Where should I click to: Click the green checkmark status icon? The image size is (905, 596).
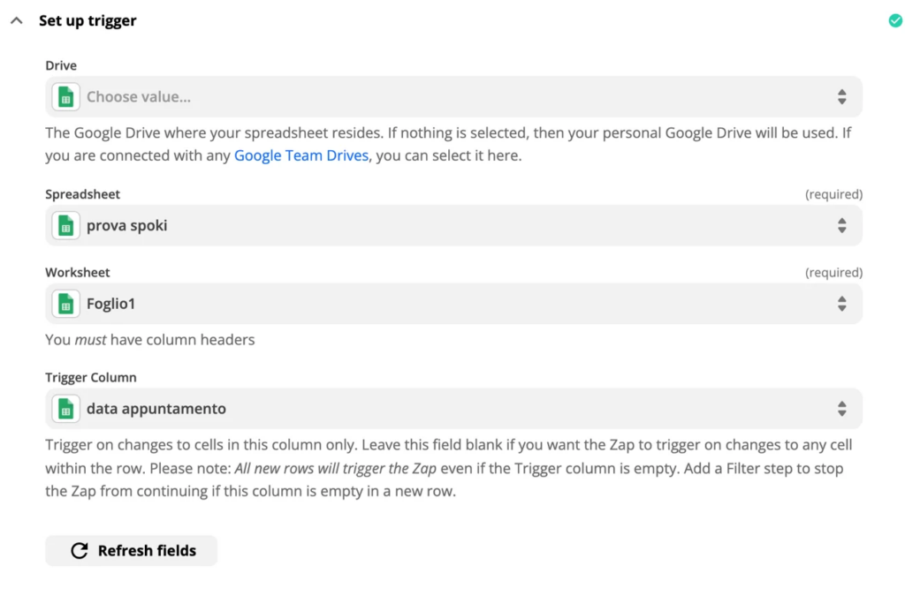pyautogui.click(x=895, y=20)
